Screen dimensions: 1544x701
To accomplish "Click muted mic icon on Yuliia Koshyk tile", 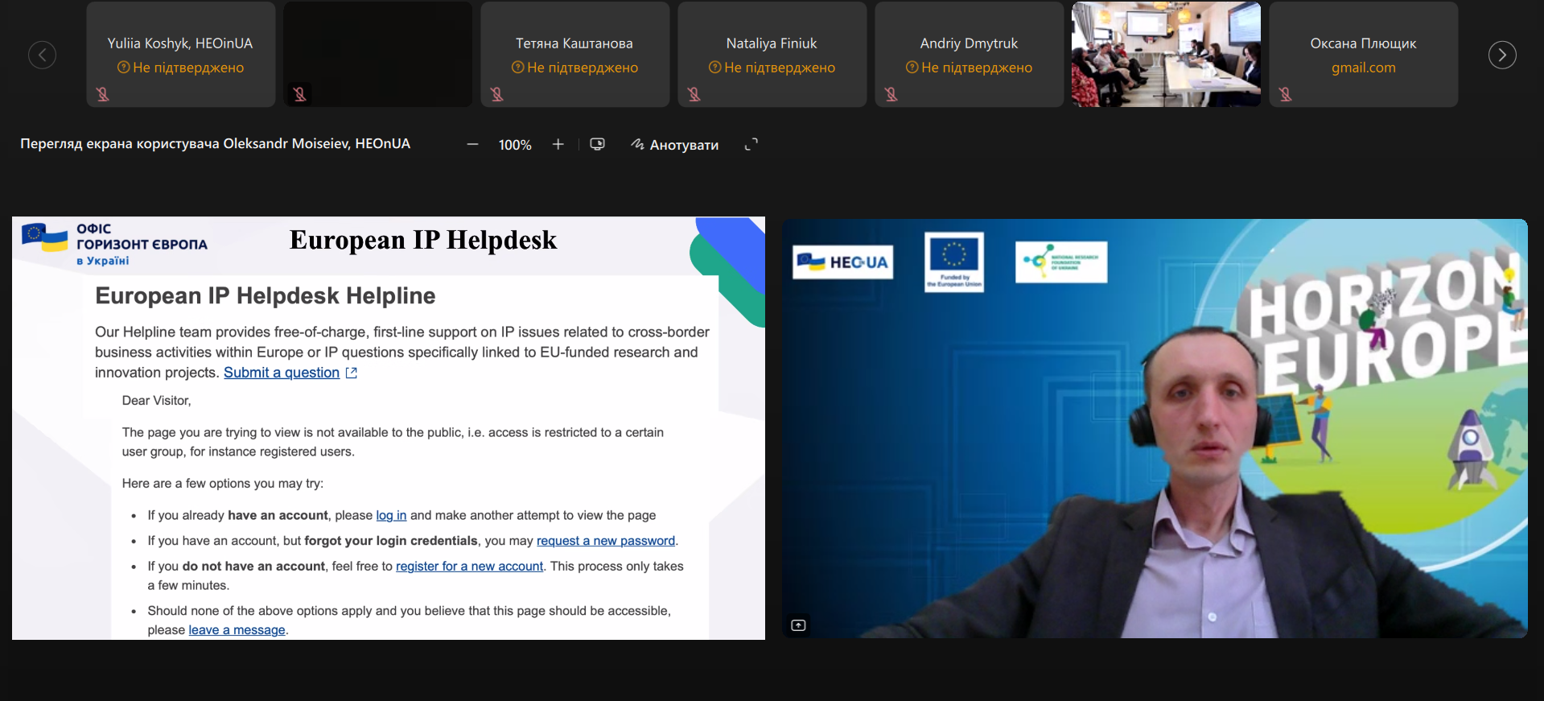I will point(103,94).
